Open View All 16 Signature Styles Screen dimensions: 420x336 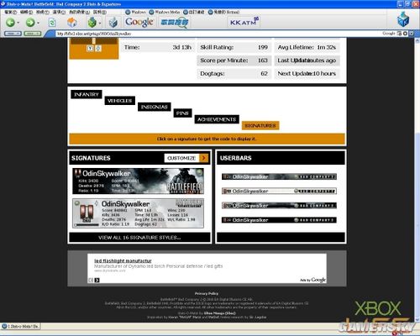tap(139, 238)
